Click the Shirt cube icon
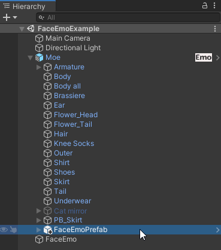This screenshot has width=221, height=250. (x=47, y=163)
